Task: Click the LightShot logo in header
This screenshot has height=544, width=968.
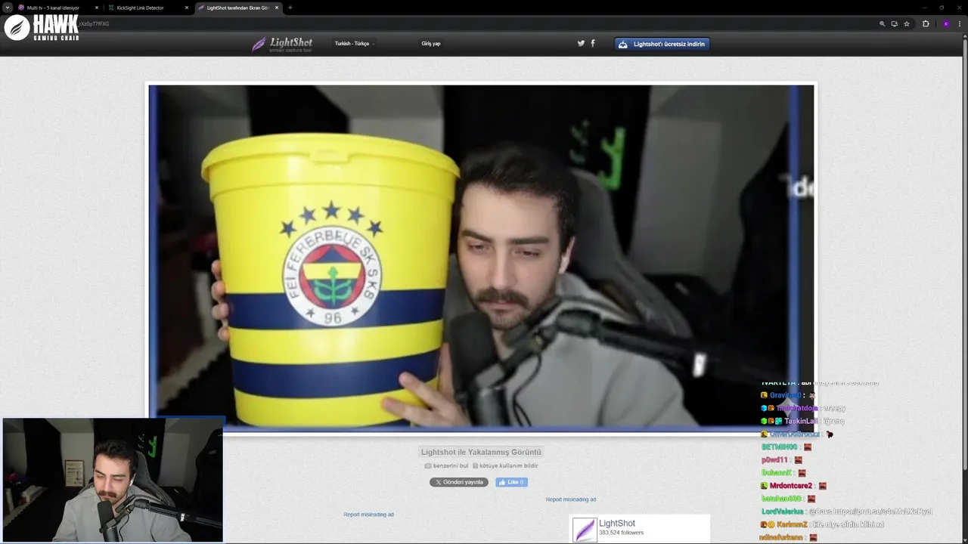Action: tap(282, 44)
